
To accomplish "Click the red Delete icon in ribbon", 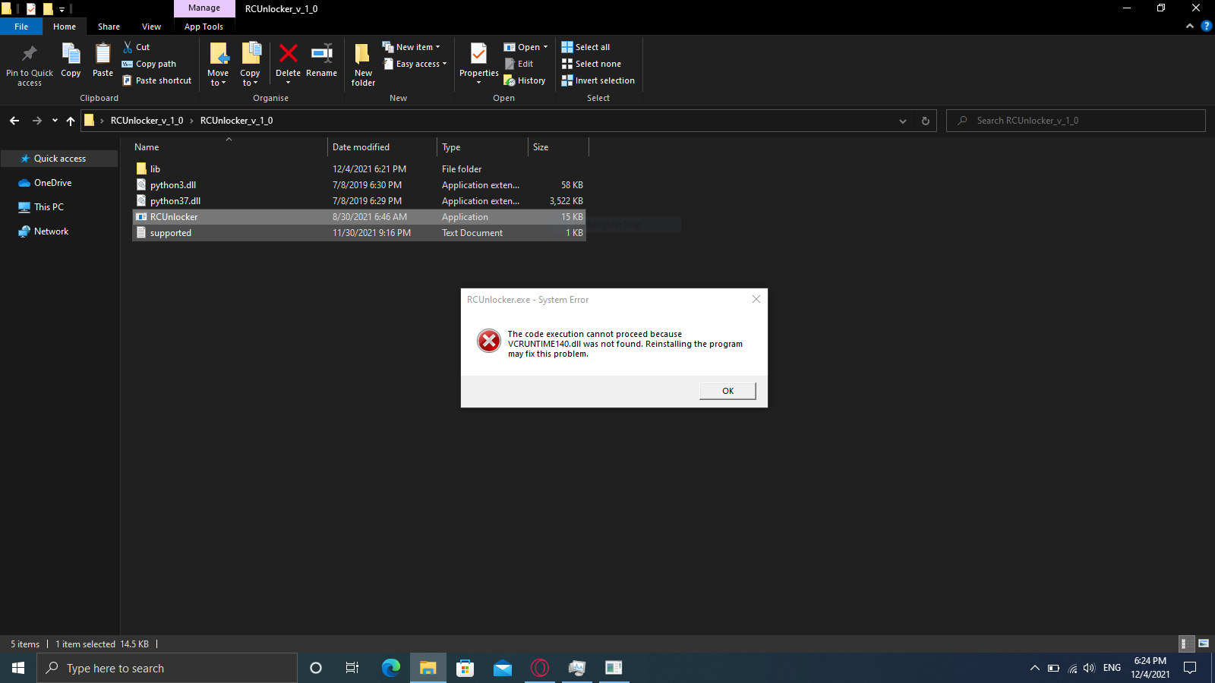I will coord(288,55).
